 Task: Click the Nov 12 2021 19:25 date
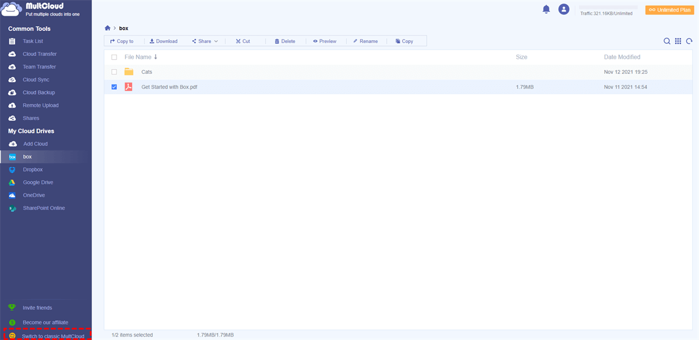[x=626, y=72]
